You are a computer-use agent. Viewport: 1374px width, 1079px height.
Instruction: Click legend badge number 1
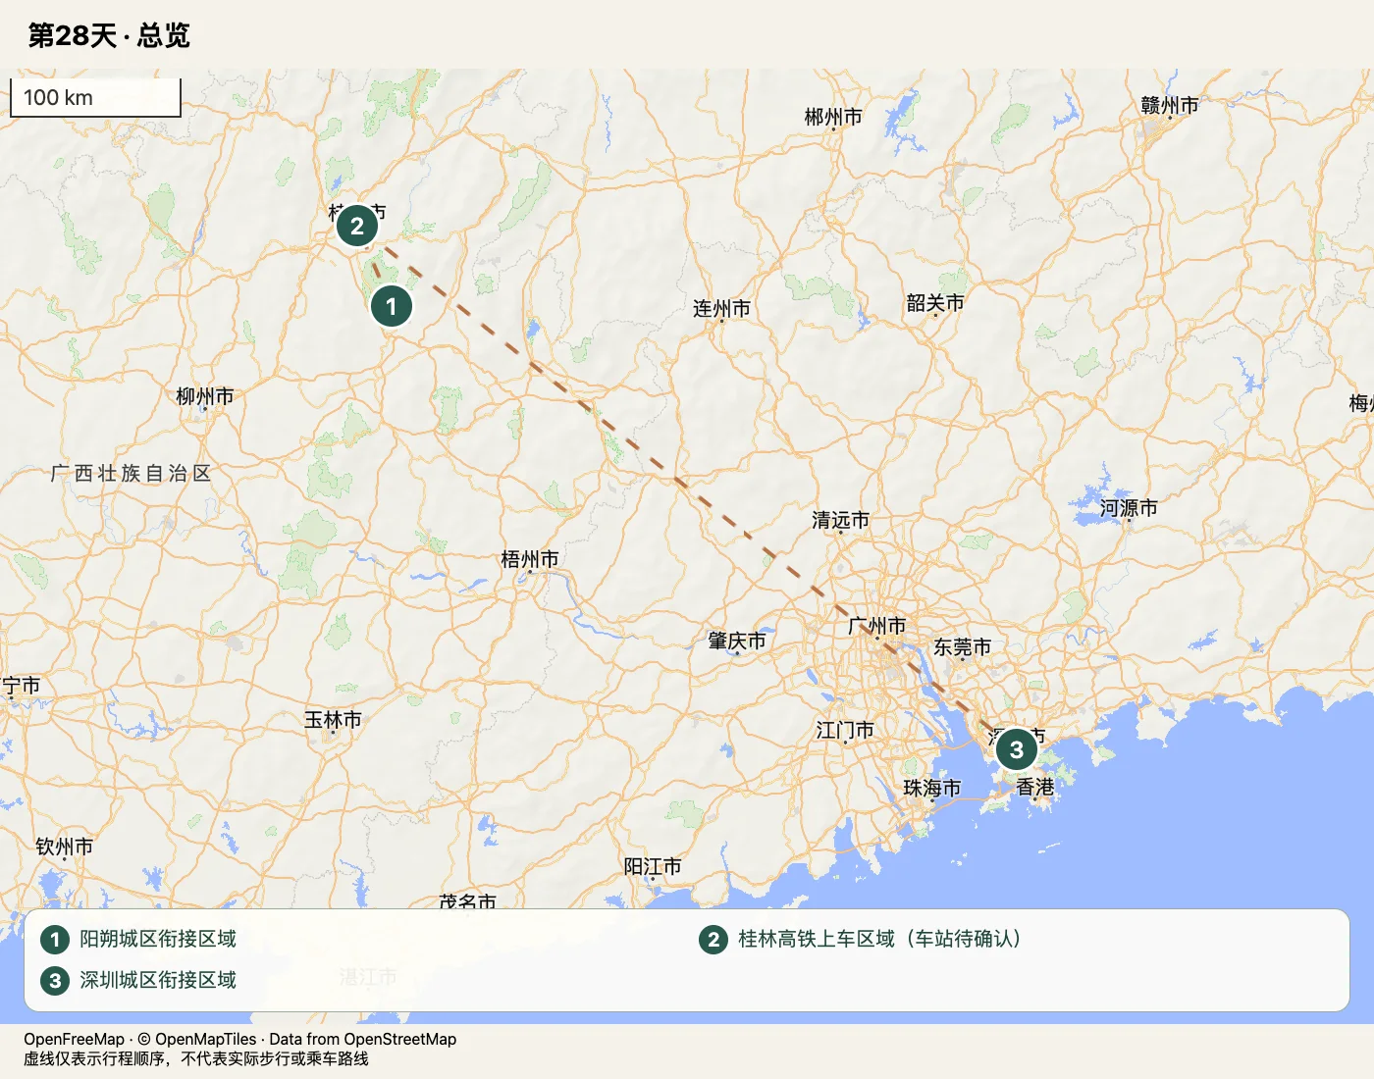[55, 940]
